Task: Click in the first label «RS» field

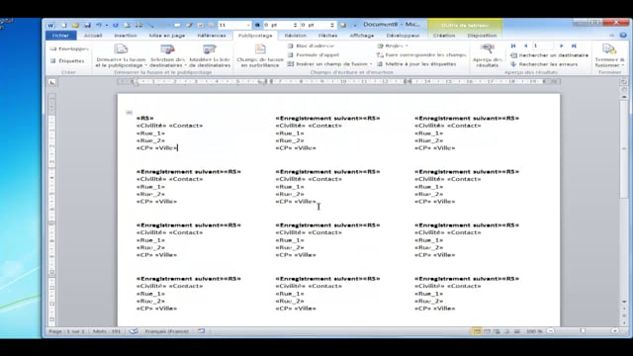Action: click(x=145, y=119)
